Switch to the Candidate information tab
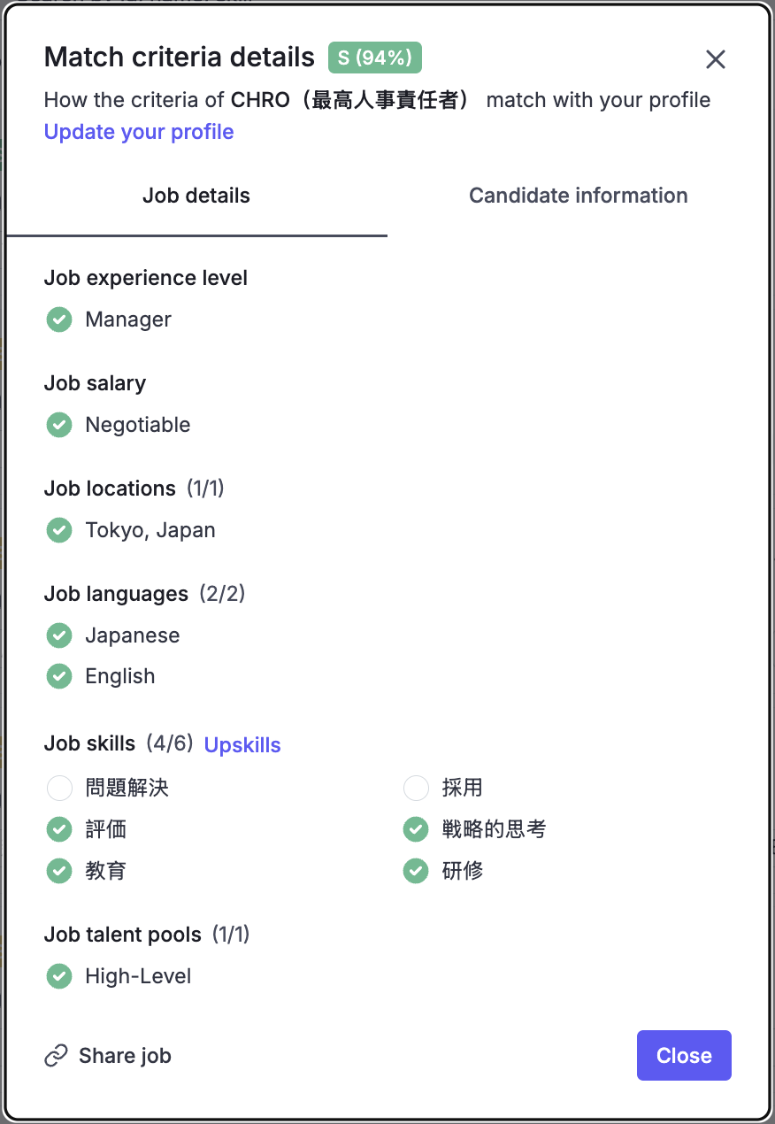This screenshot has height=1124, width=775. [x=578, y=196]
